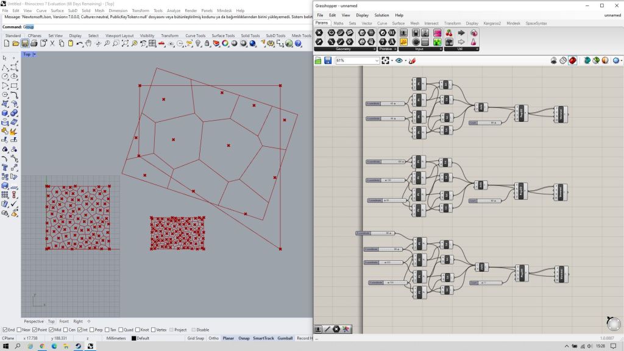Screen dimensions: 624x351
Task: Toggle Gumball in the status bar
Action: pyautogui.click(x=285, y=338)
